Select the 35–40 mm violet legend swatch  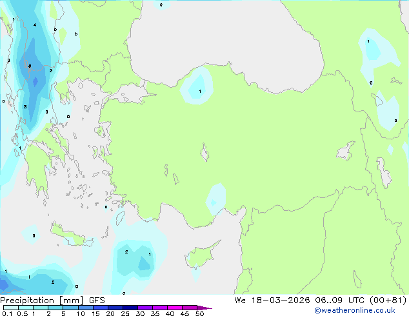click(160, 308)
